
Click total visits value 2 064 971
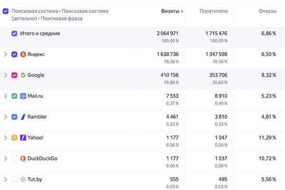click(168, 33)
